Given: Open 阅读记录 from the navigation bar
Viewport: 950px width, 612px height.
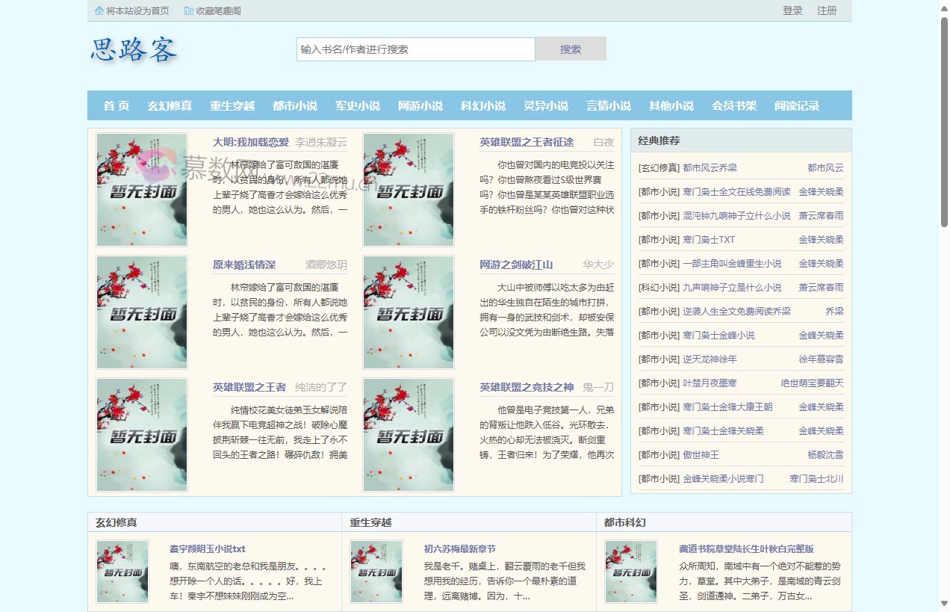Looking at the screenshot, I should click(x=797, y=106).
